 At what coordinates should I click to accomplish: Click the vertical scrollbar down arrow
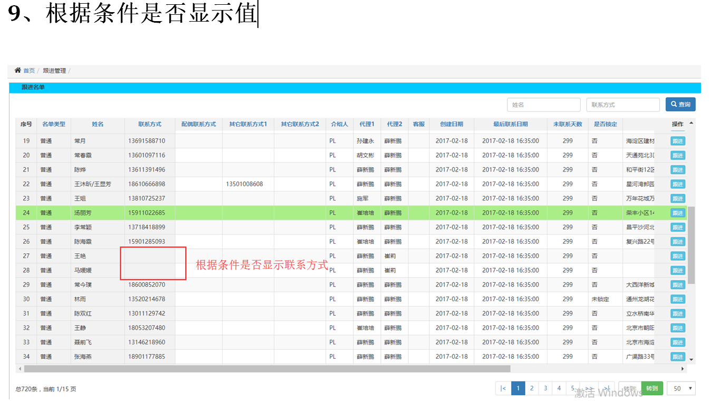(x=691, y=359)
